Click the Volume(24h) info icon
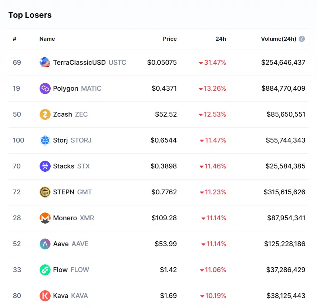This screenshot has height=308, width=317. [x=302, y=39]
